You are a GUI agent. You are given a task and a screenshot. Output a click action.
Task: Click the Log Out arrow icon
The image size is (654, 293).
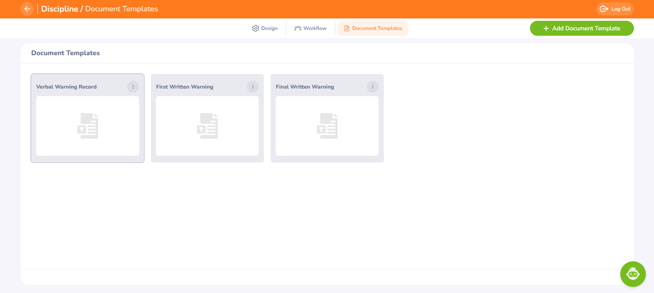[604, 9]
